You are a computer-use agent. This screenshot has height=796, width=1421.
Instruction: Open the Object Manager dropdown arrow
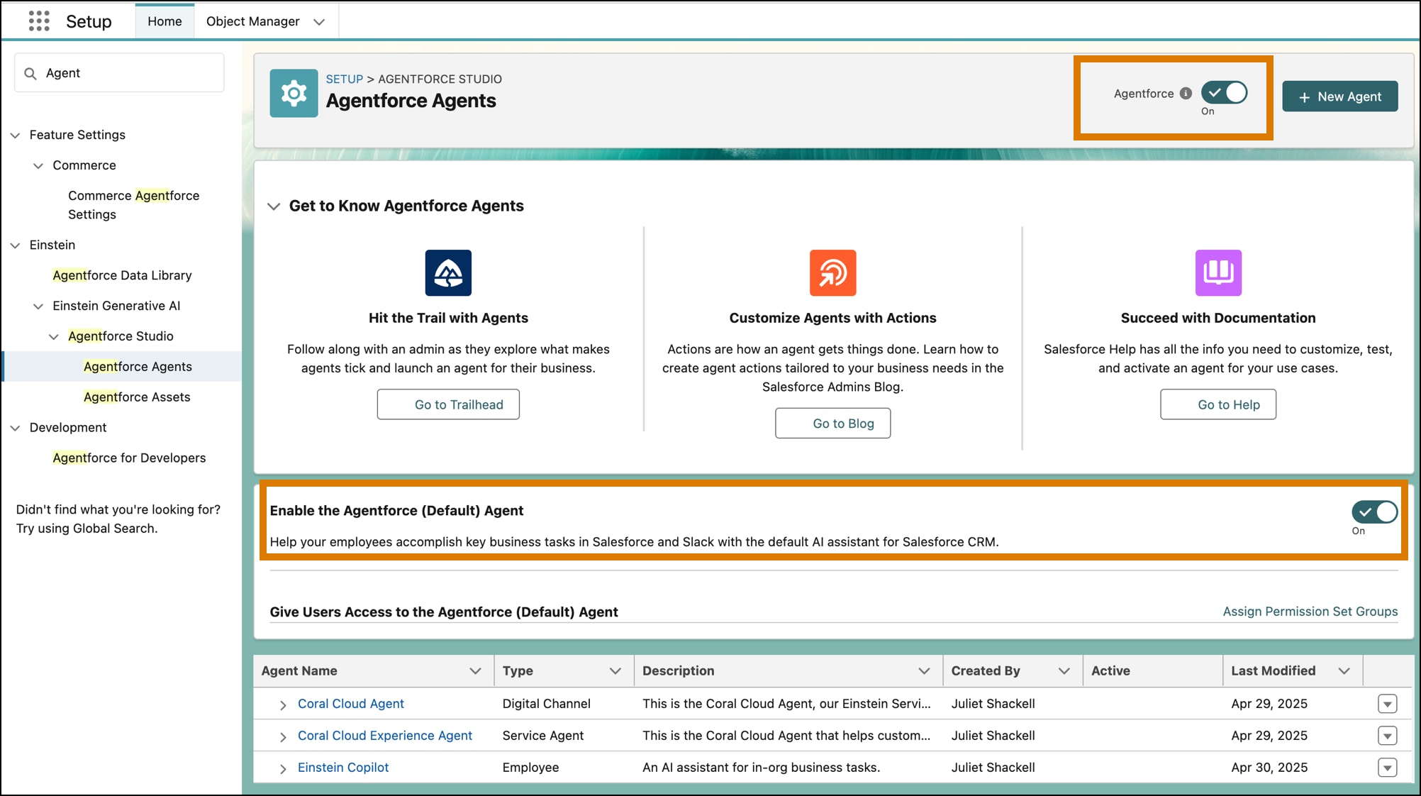pos(319,22)
